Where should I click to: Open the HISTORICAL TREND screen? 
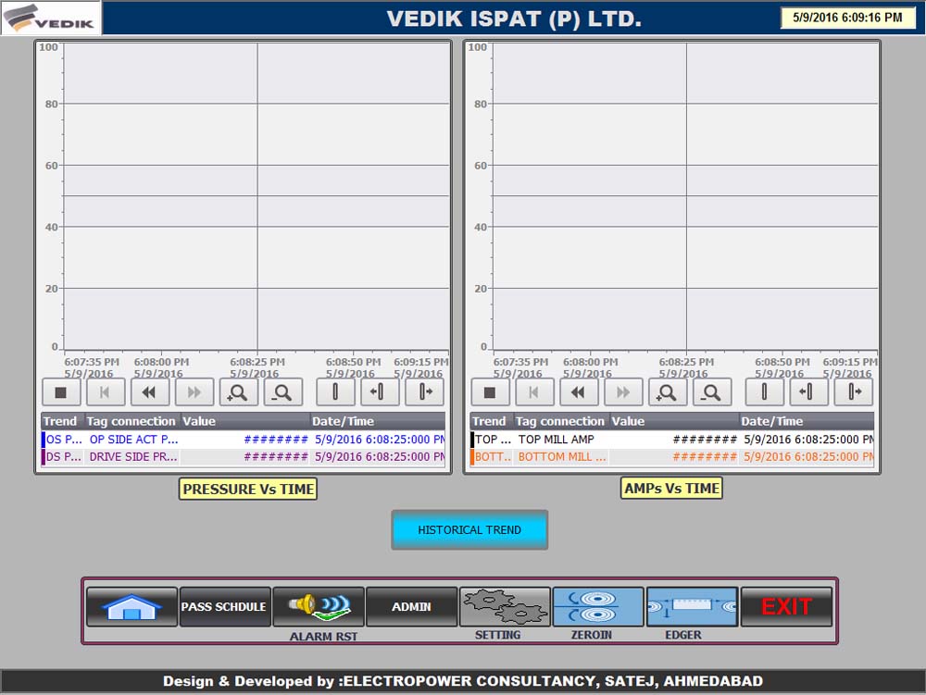[x=469, y=529]
